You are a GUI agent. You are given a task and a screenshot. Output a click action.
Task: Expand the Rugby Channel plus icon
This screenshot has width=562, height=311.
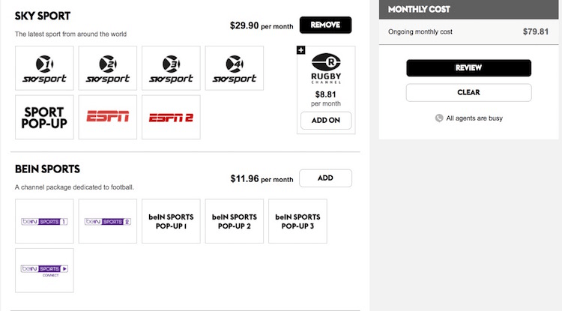(x=301, y=50)
